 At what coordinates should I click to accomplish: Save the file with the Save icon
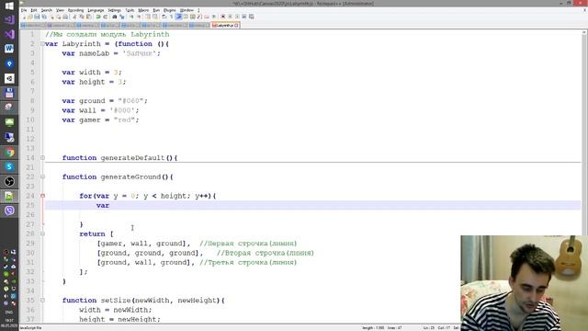(x=37, y=17)
